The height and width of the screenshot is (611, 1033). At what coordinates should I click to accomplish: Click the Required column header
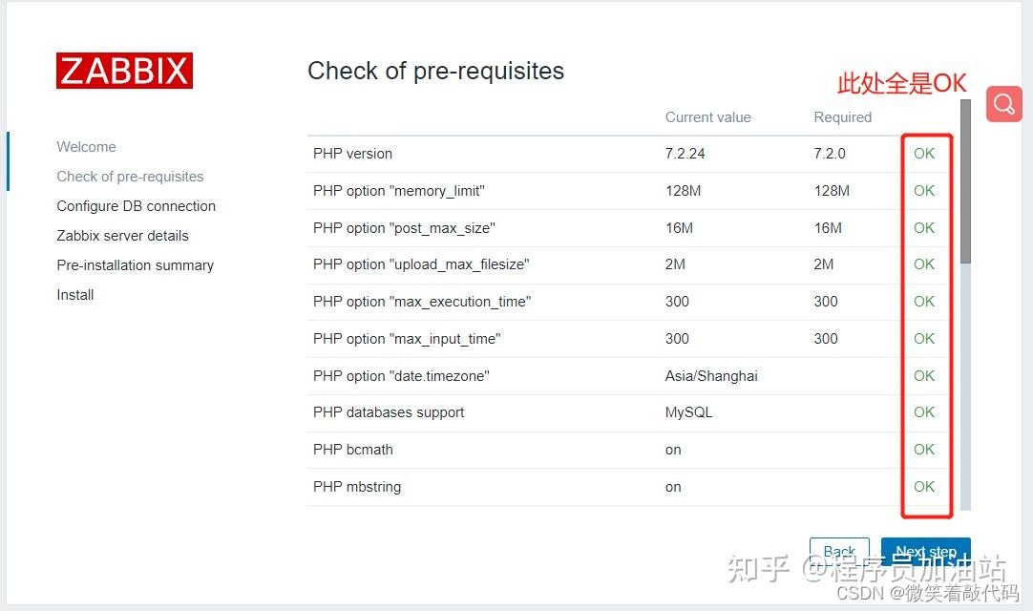pyautogui.click(x=842, y=117)
